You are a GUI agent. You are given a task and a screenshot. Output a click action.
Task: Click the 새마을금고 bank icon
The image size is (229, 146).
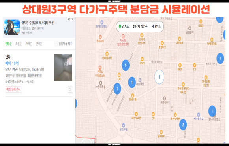[199, 115]
